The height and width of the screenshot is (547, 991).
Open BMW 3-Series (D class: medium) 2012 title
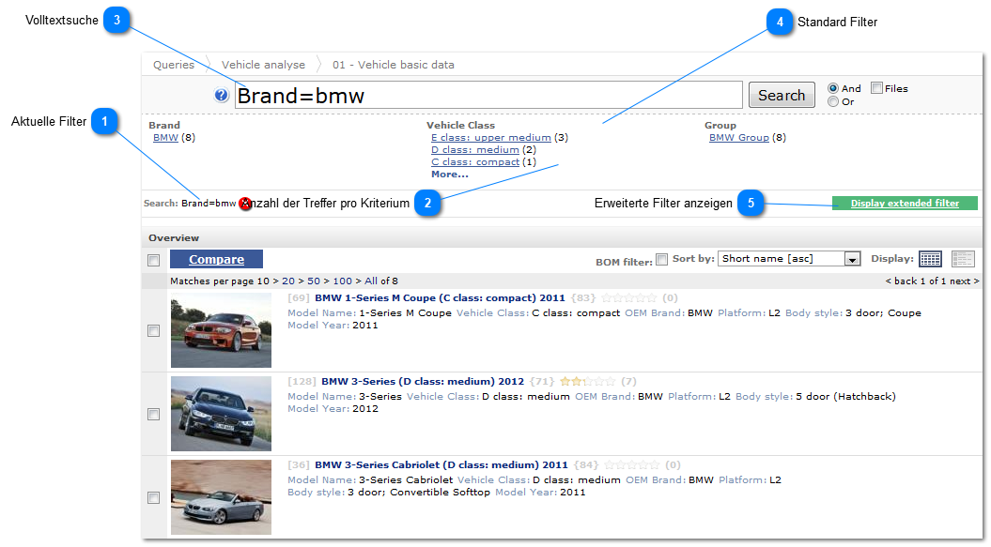[x=423, y=382]
